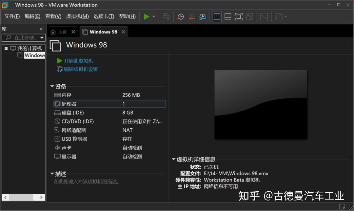Screen dimensions: 354x211
Task: Expand the power button dropdown arrow
Action: pyautogui.click(x=153, y=16)
